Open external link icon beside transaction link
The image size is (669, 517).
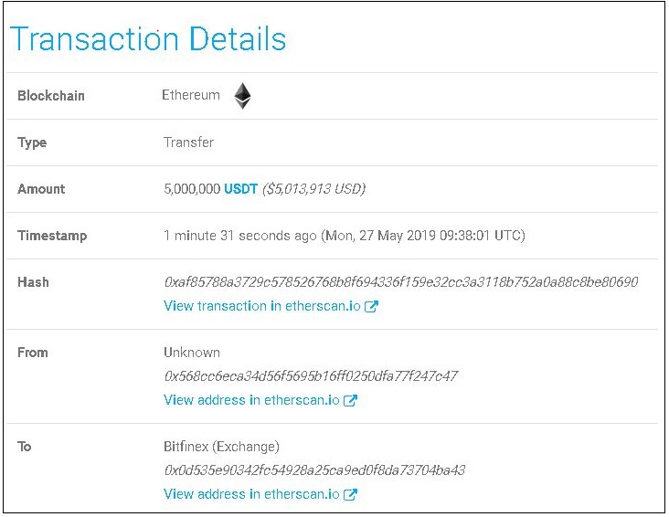(x=371, y=306)
